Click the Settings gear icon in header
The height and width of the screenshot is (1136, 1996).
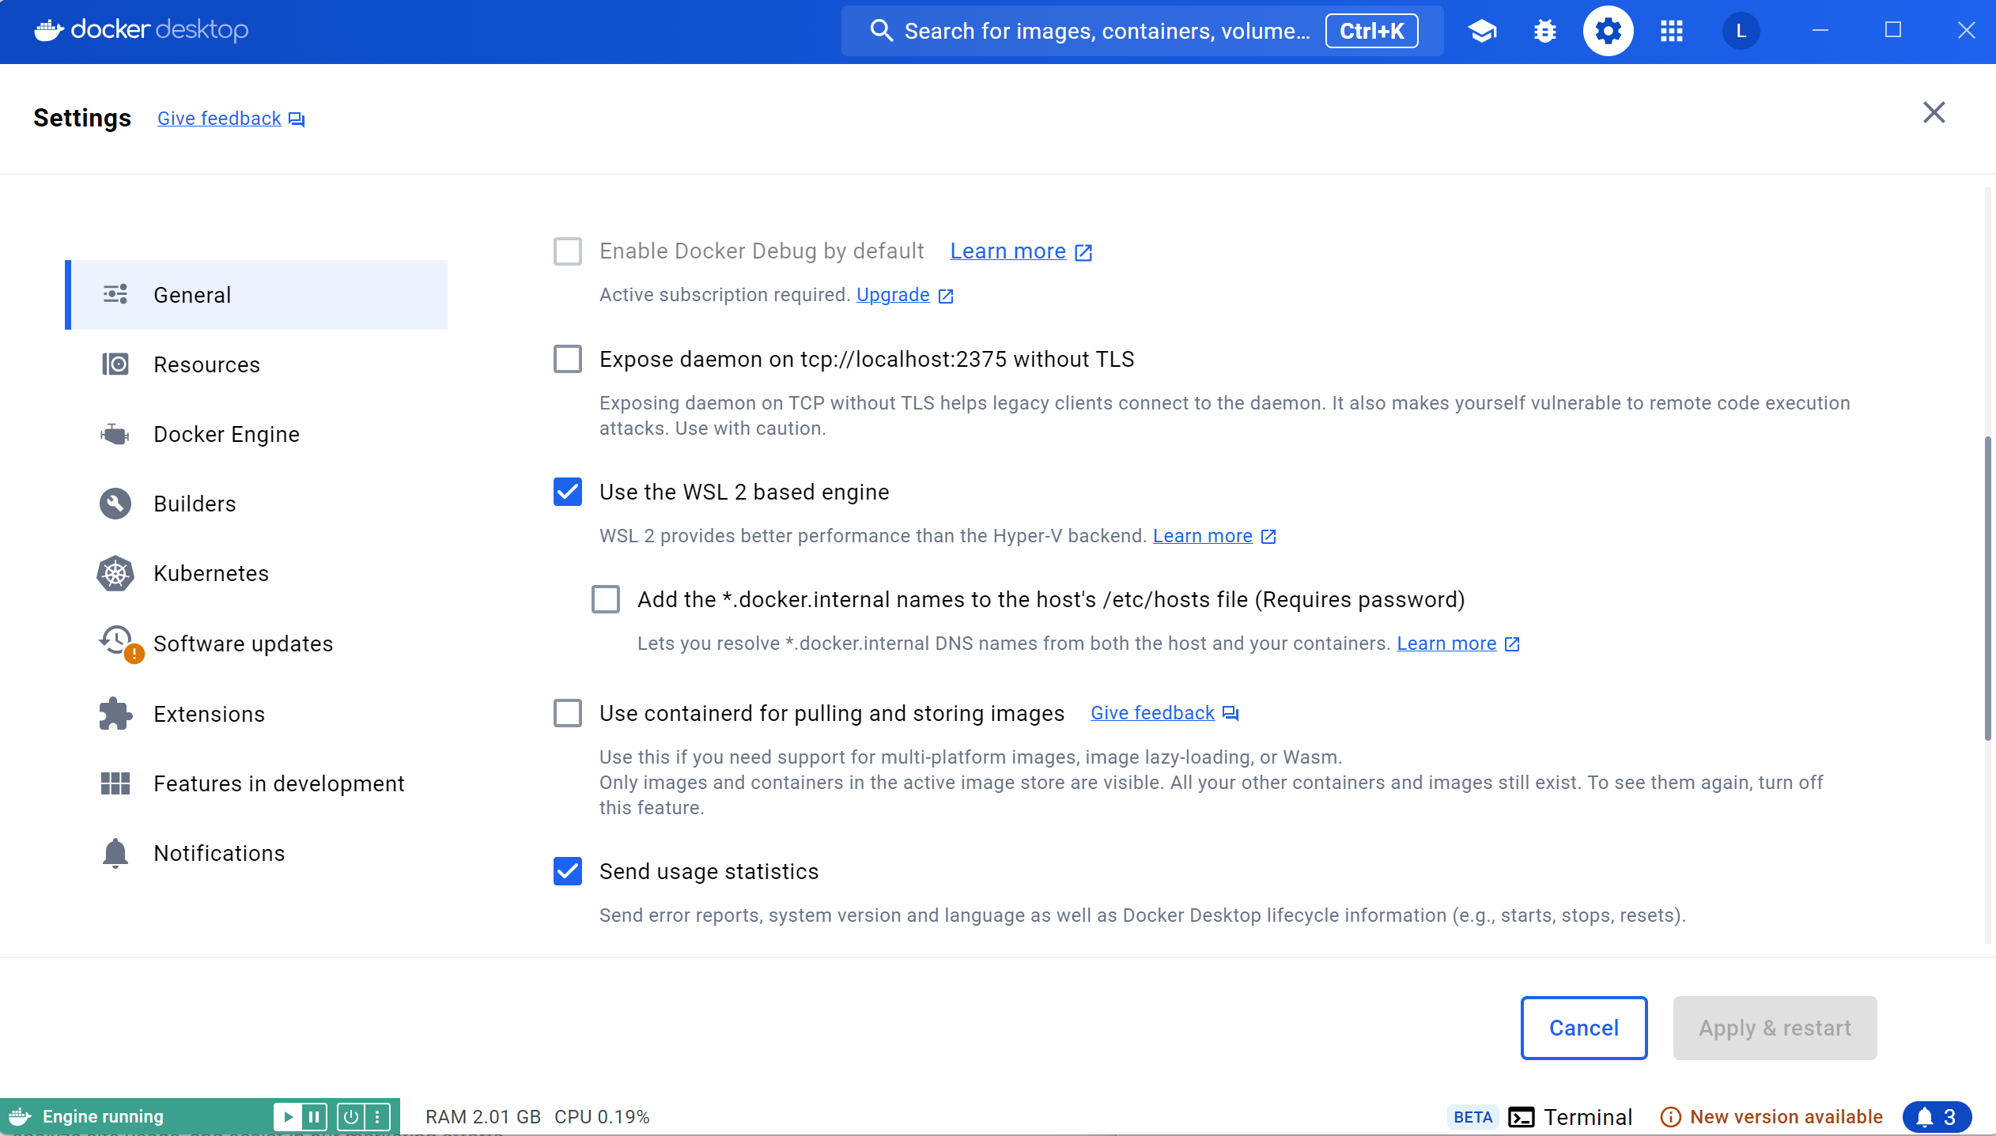1608,31
